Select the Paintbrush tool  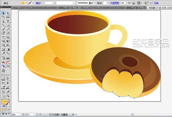(x=3, y=29)
